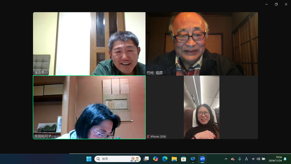
Task: Select the video tile of 浅田秀行
Action: pyautogui.click(x=89, y=44)
